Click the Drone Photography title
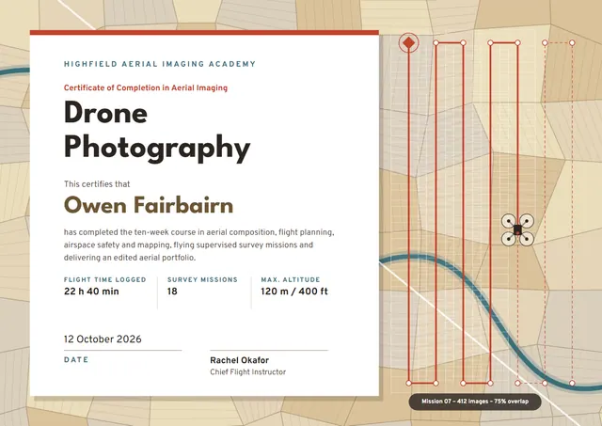Image resolution: width=602 pixels, height=426 pixels. click(157, 131)
